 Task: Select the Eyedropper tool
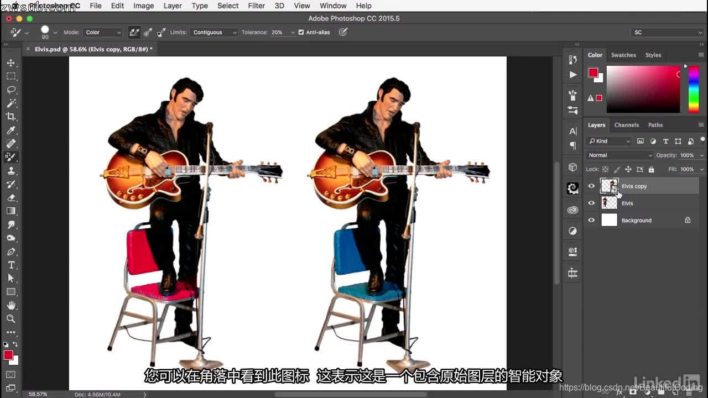11,130
